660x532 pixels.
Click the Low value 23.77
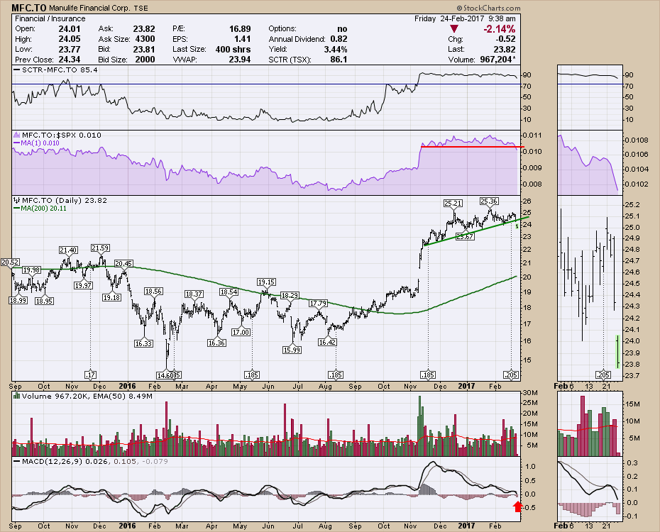pyautogui.click(x=70, y=49)
